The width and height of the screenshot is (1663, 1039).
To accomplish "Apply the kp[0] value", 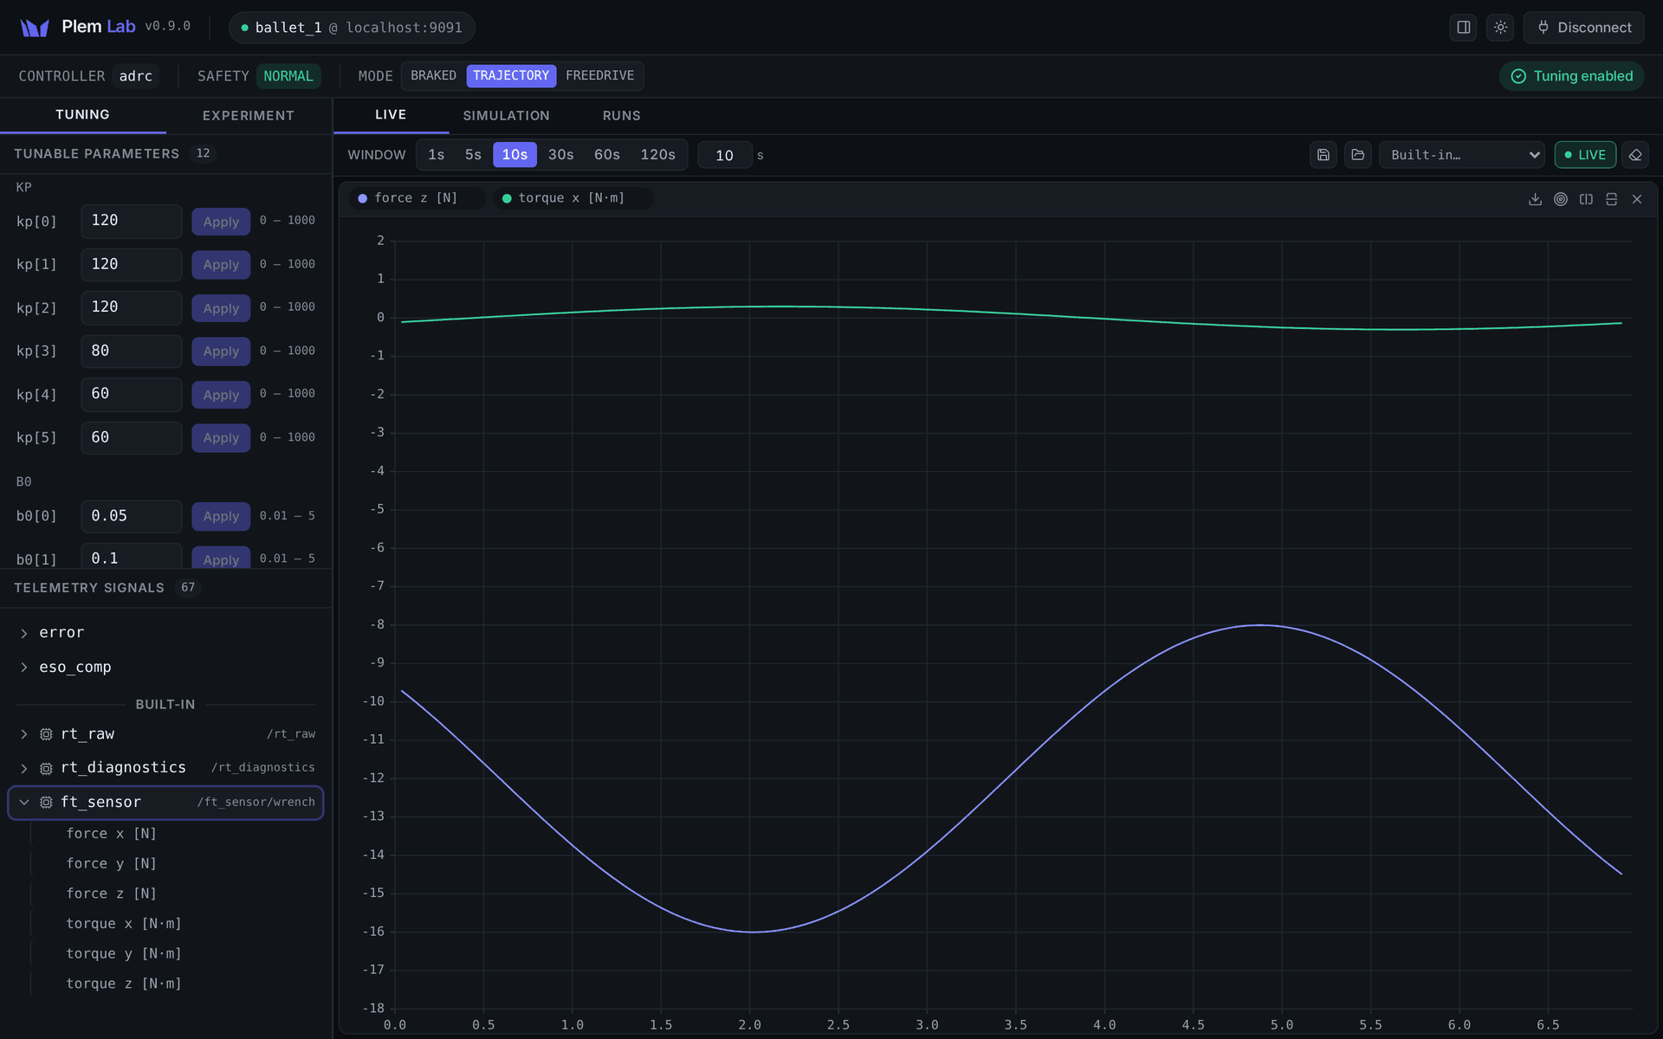I will pyautogui.click(x=221, y=222).
